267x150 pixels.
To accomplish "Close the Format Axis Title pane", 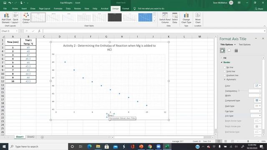I will [263, 39].
